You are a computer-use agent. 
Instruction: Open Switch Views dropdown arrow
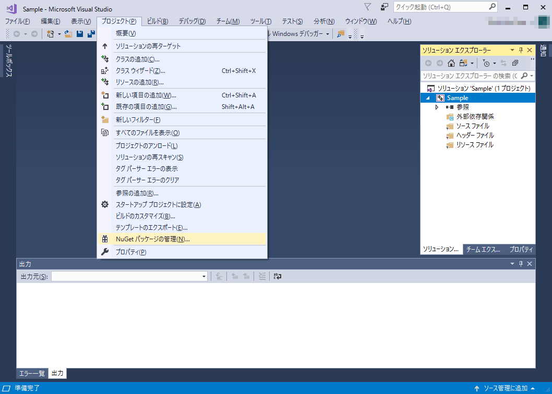pyautogui.click(x=472, y=64)
